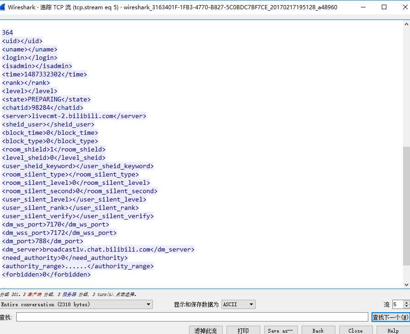Click the room_shield 1 line
This screenshot has height=334, width=410.
click(x=54, y=149)
